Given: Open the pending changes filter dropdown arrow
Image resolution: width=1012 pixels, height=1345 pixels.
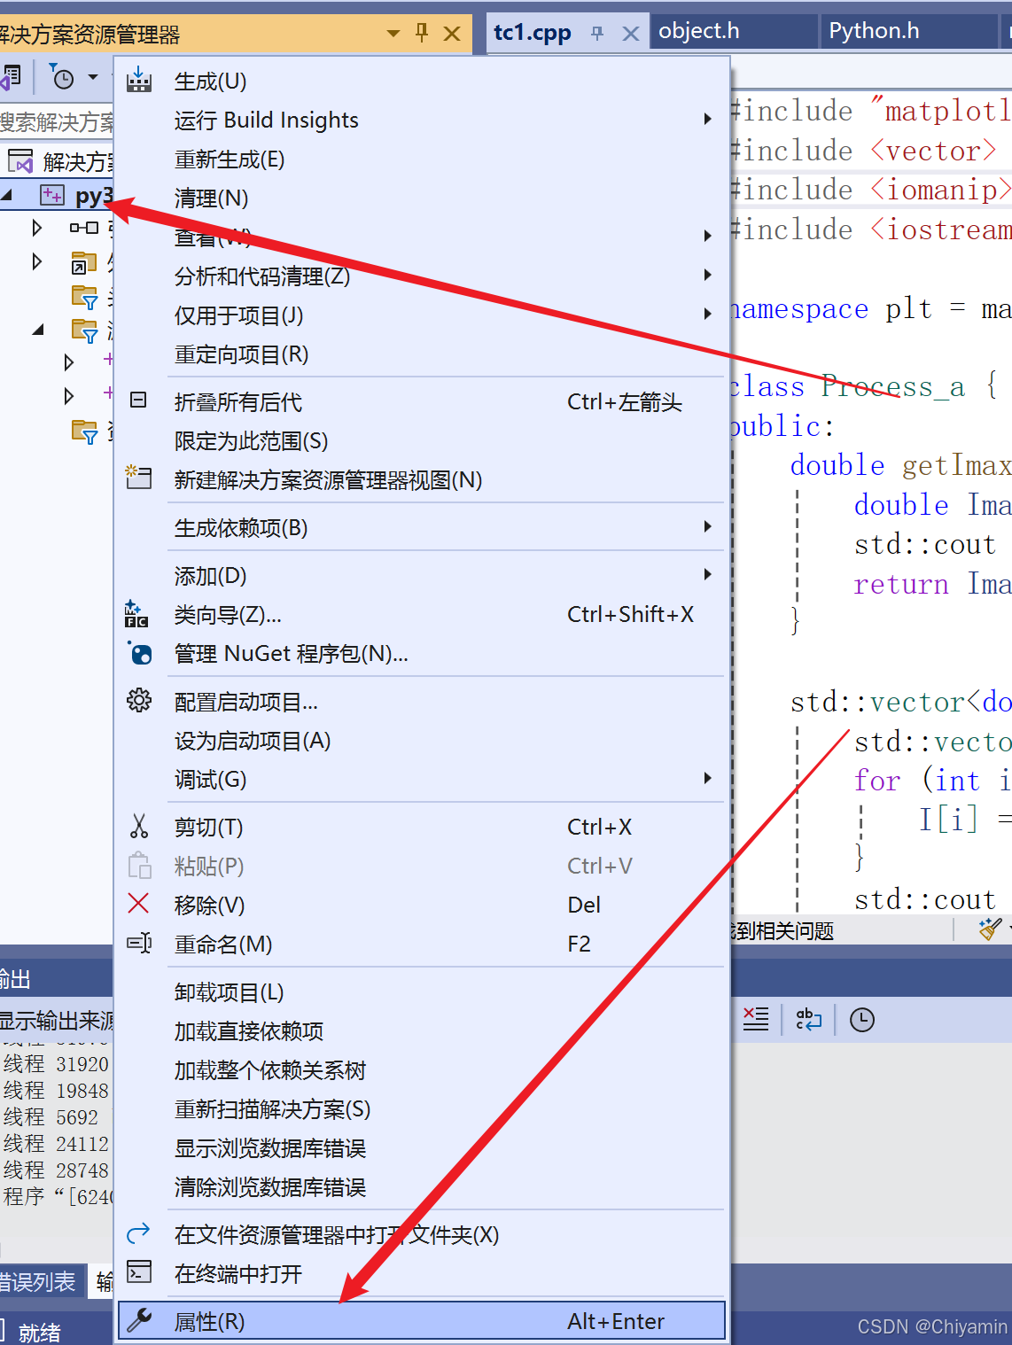Looking at the screenshot, I should (x=93, y=77).
